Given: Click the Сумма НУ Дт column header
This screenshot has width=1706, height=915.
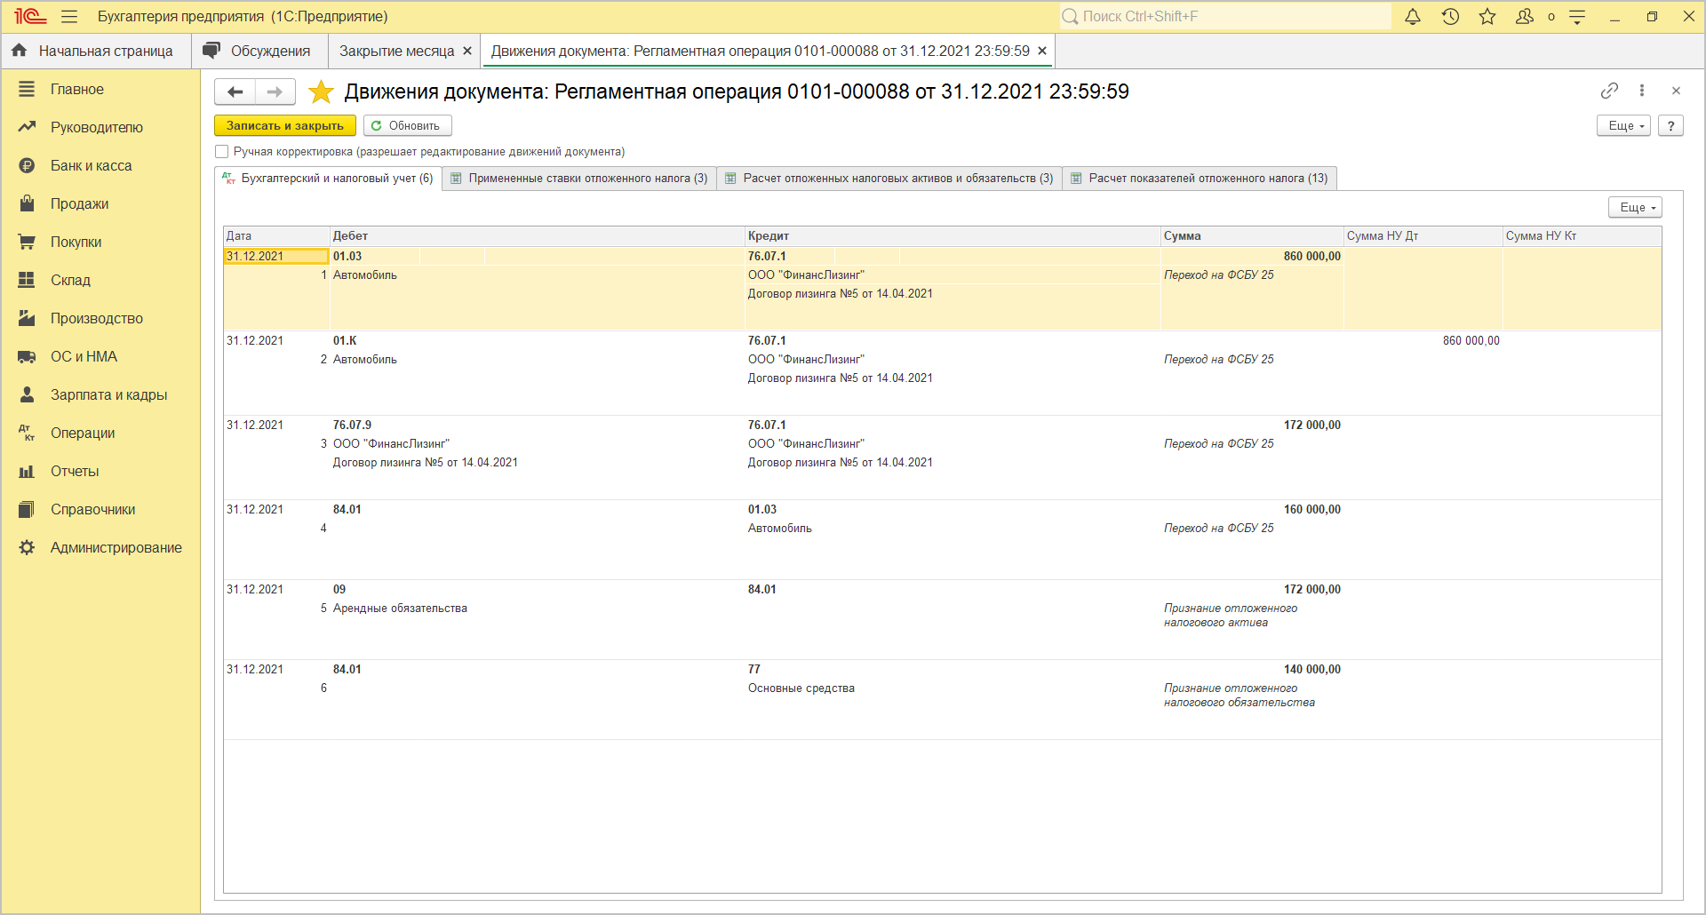Looking at the screenshot, I should pos(1423,235).
